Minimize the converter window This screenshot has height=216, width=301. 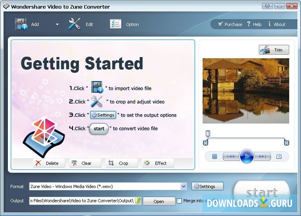[279, 6]
